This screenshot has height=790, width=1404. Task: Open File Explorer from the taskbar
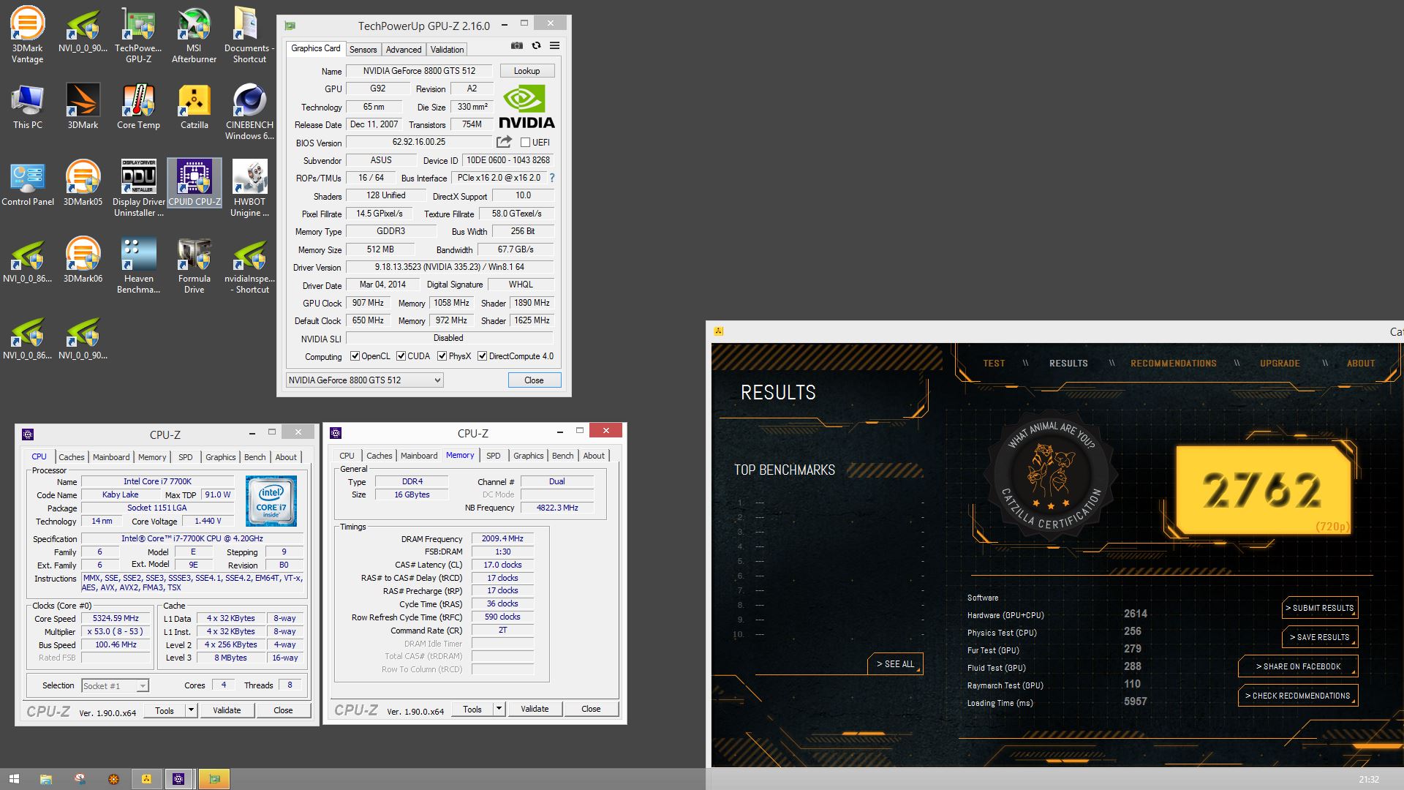[45, 779]
